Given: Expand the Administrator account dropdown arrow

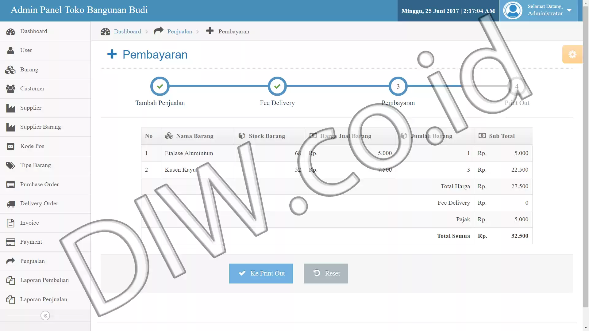Looking at the screenshot, I should [x=569, y=10].
